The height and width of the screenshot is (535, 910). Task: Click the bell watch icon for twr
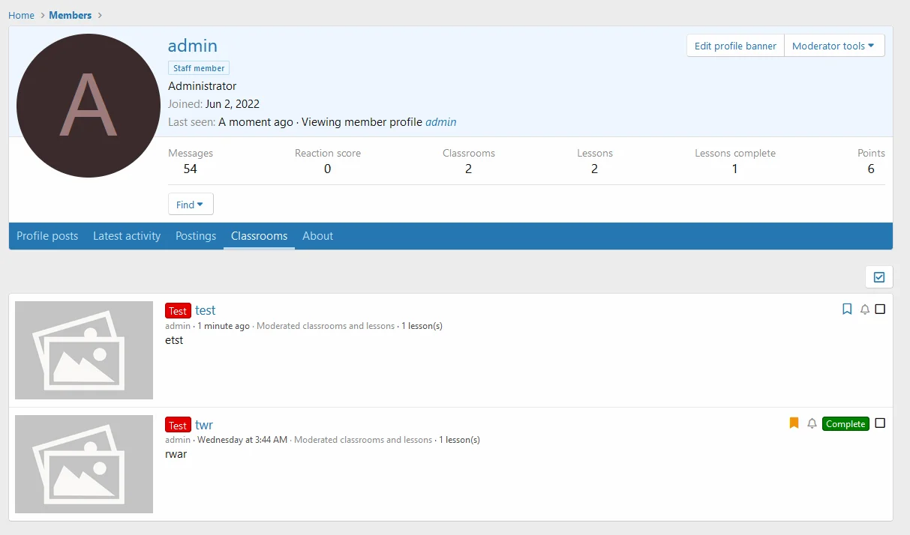(811, 424)
